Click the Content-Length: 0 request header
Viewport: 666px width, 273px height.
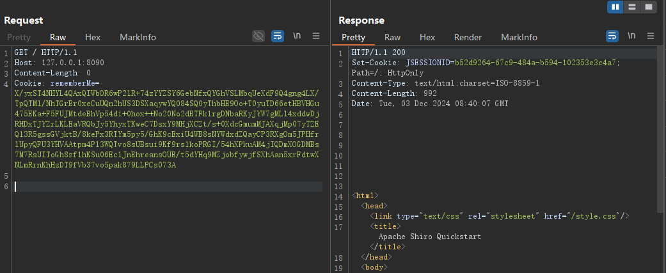point(52,73)
